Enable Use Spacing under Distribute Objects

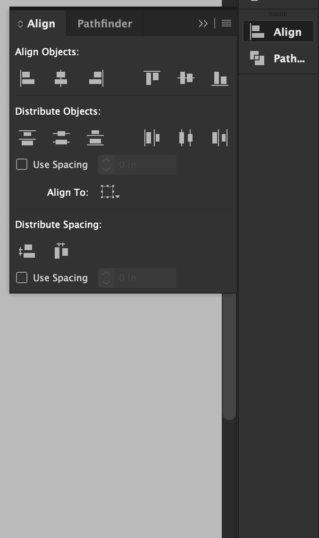pos(22,164)
